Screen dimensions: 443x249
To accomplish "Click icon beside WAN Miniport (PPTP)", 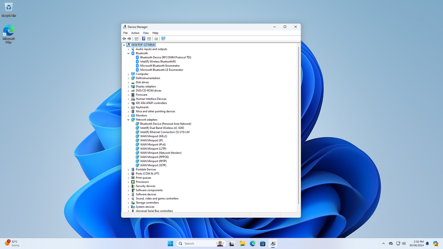I will pyautogui.click(x=137, y=161).
